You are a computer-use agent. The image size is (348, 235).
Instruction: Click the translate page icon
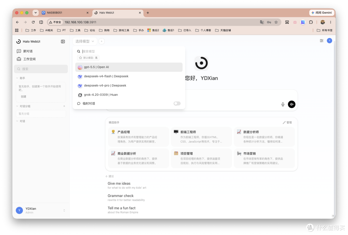(262, 22)
